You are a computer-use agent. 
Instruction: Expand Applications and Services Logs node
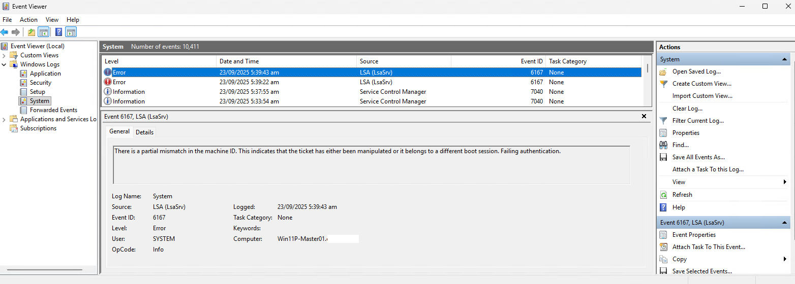[x=5, y=119]
